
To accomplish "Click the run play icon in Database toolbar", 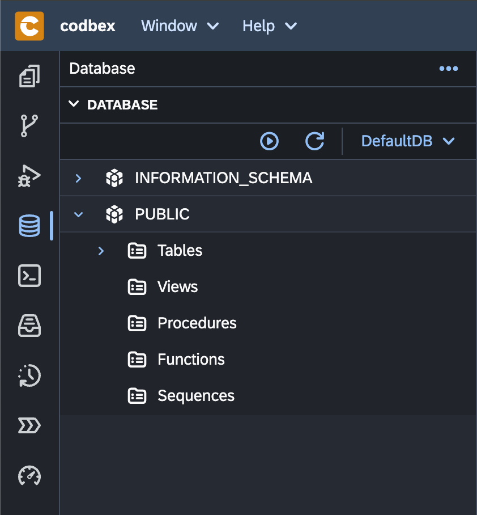I will pyautogui.click(x=269, y=141).
